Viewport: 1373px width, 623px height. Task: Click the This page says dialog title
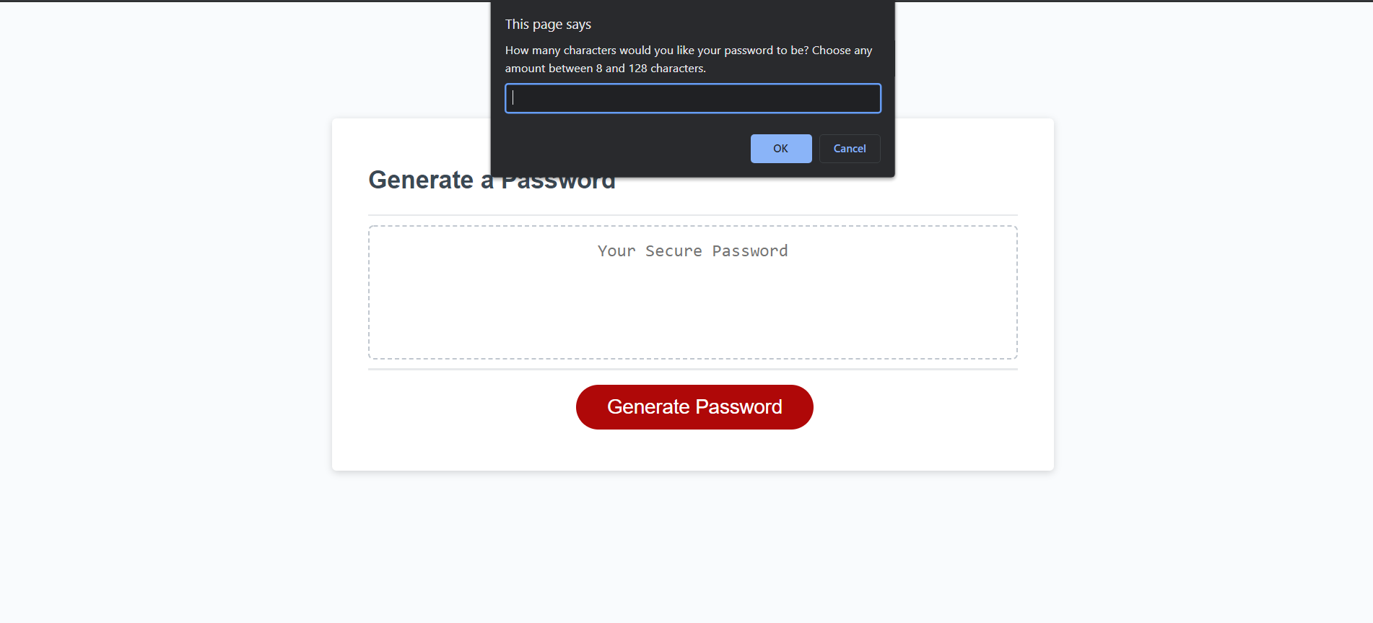tap(548, 24)
